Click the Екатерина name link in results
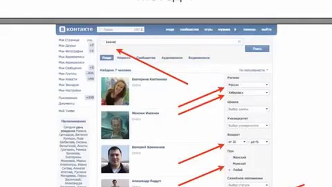The width and height of the screenshot is (332, 187). [149, 79]
